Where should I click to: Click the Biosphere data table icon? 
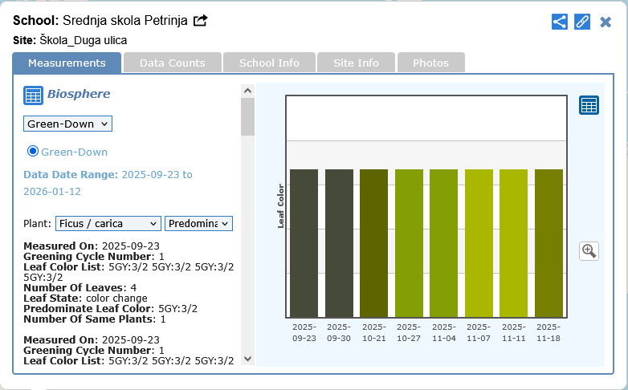click(33, 95)
